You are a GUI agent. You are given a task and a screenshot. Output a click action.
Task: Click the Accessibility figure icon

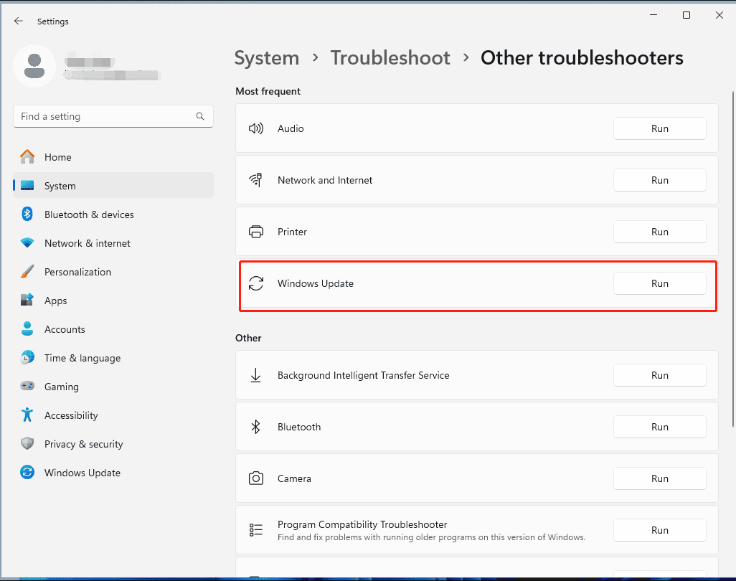(27, 415)
